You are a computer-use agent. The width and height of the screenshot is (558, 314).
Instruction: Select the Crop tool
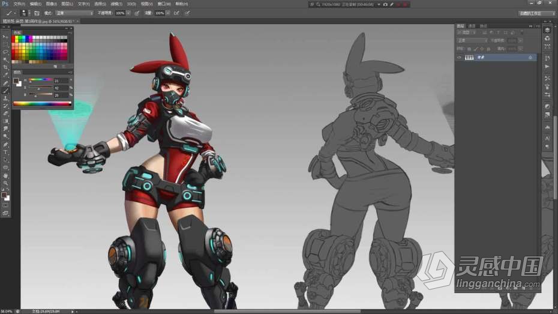5,67
